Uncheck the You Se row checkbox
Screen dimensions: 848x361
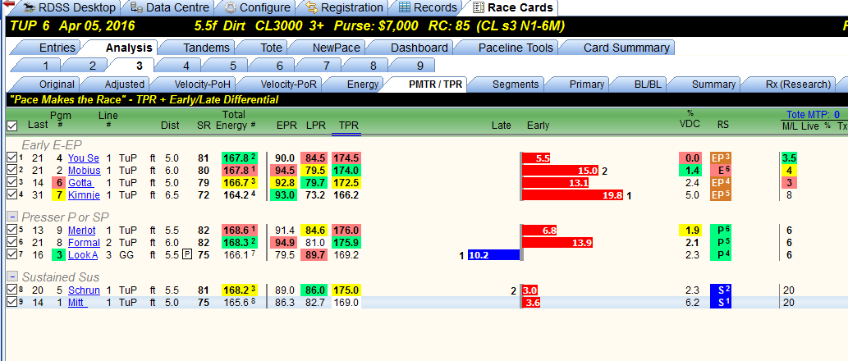coord(11,158)
